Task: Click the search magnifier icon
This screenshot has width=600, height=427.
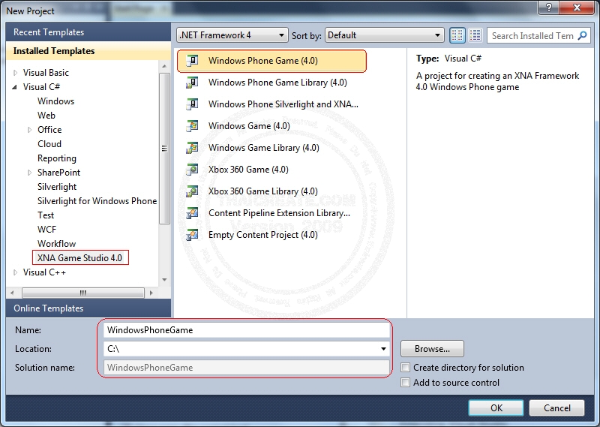Action: [x=582, y=35]
